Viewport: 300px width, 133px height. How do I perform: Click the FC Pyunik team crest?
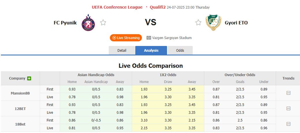click(88, 22)
